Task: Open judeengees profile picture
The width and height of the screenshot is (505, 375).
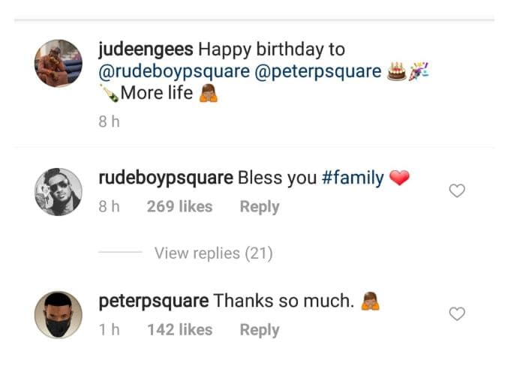Action: coord(59,63)
